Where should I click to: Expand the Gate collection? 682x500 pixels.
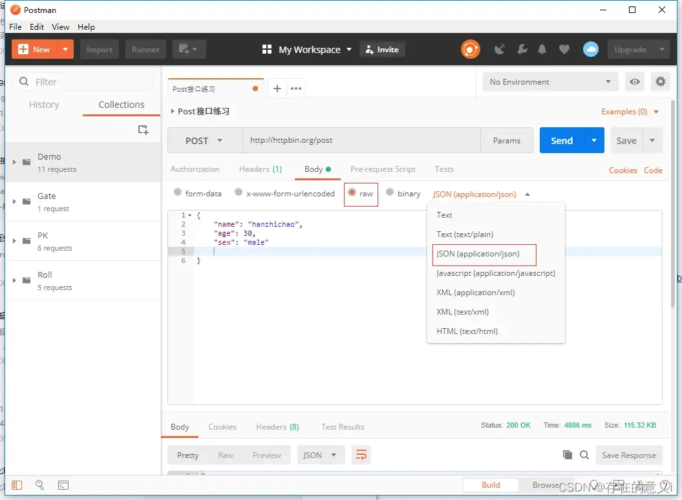pyautogui.click(x=14, y=202)
